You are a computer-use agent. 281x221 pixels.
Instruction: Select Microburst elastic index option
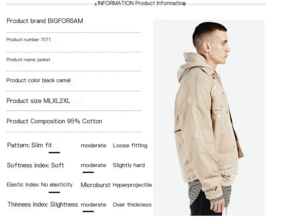(95, 185)
